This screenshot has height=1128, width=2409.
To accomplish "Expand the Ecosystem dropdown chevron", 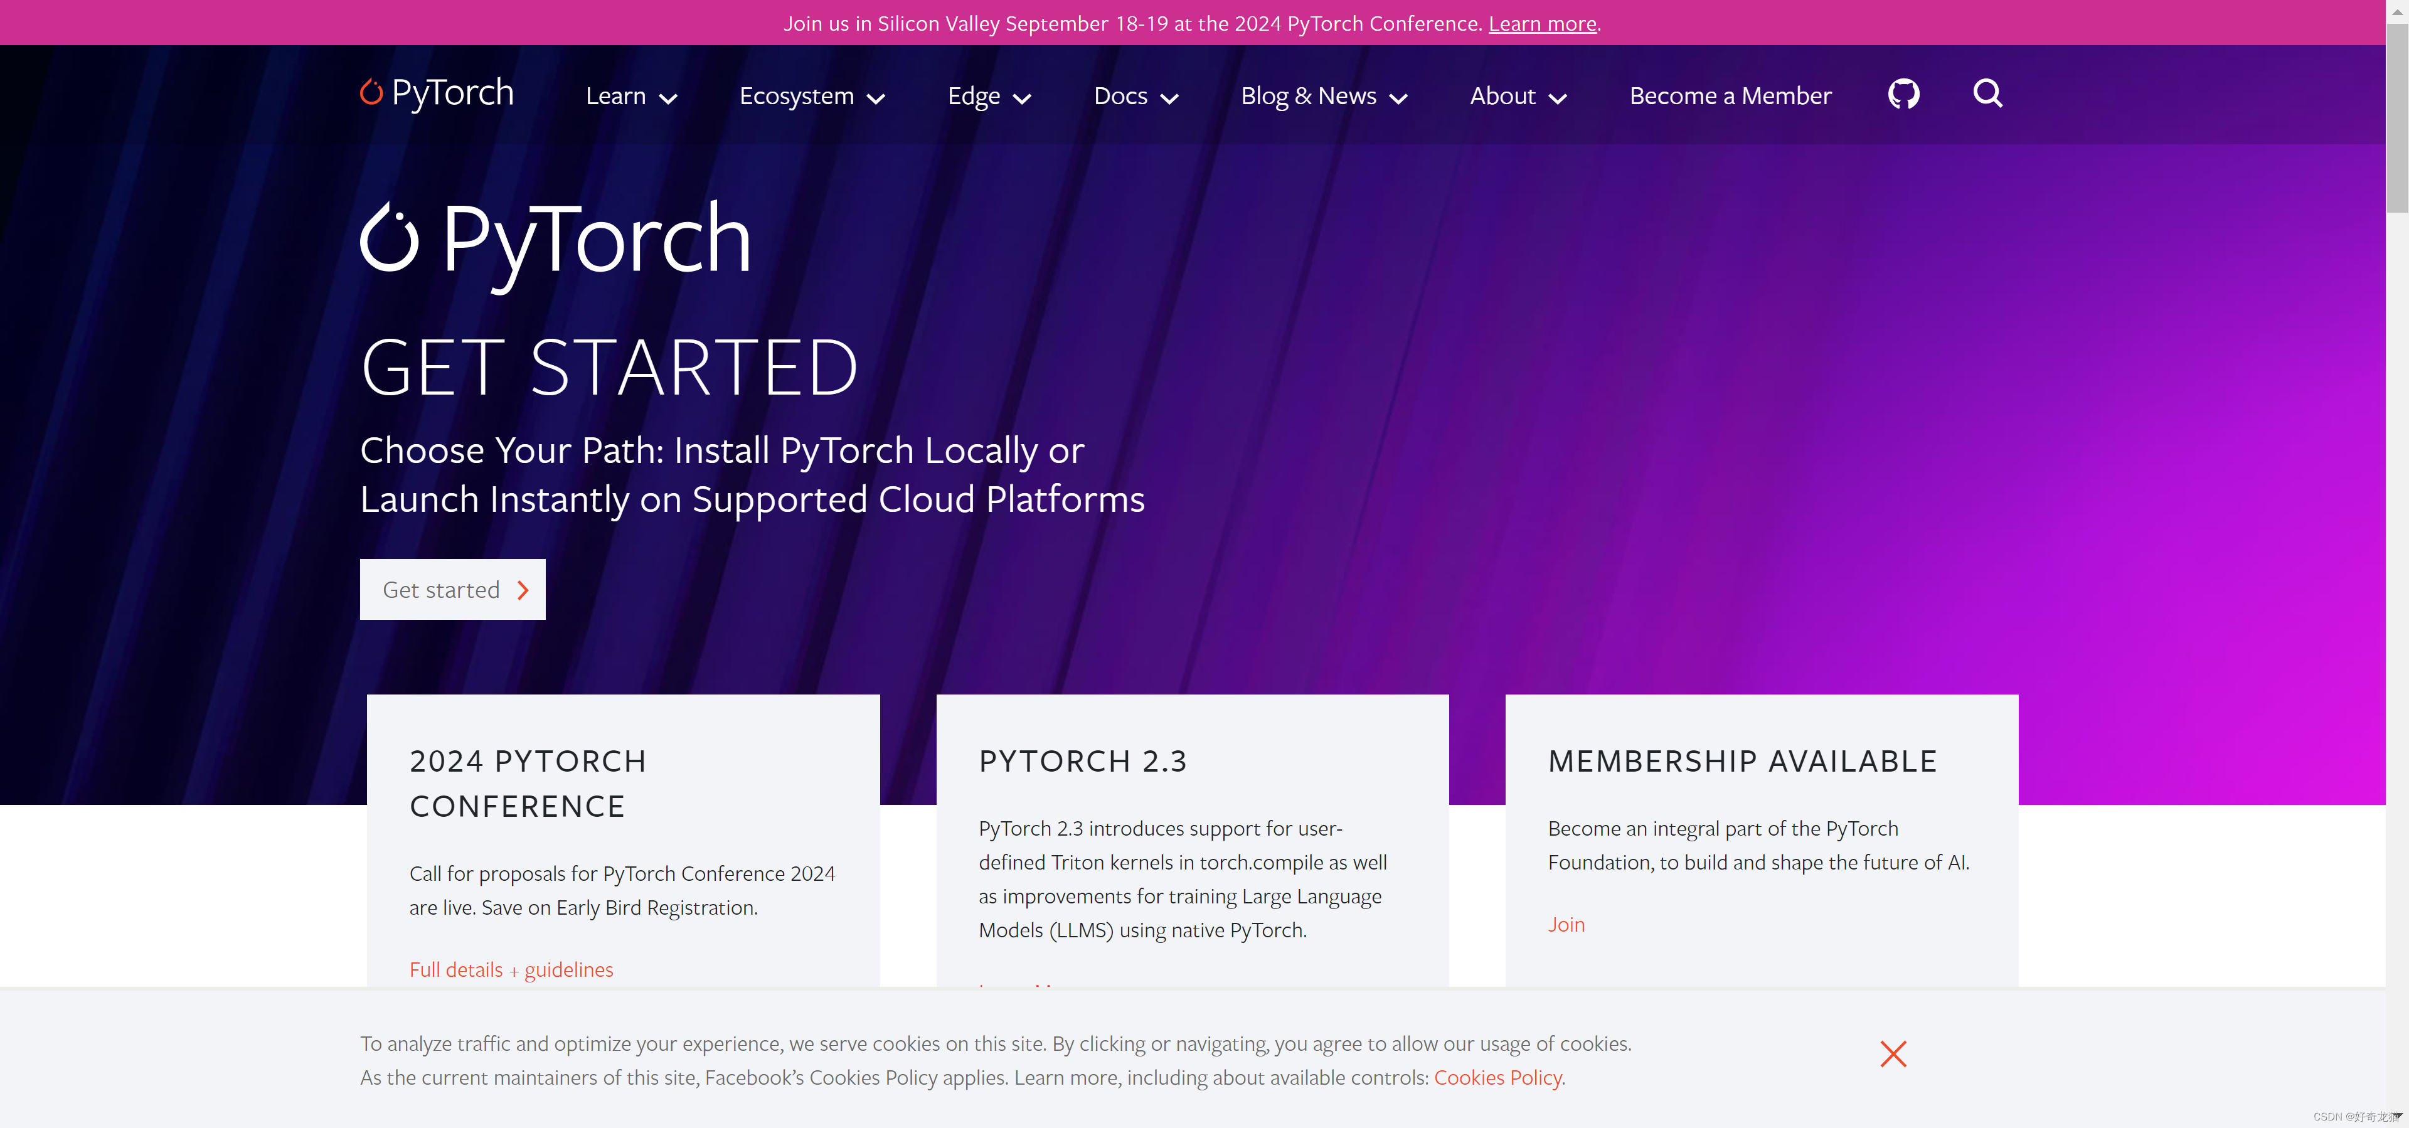I will (x=875, y=98).
